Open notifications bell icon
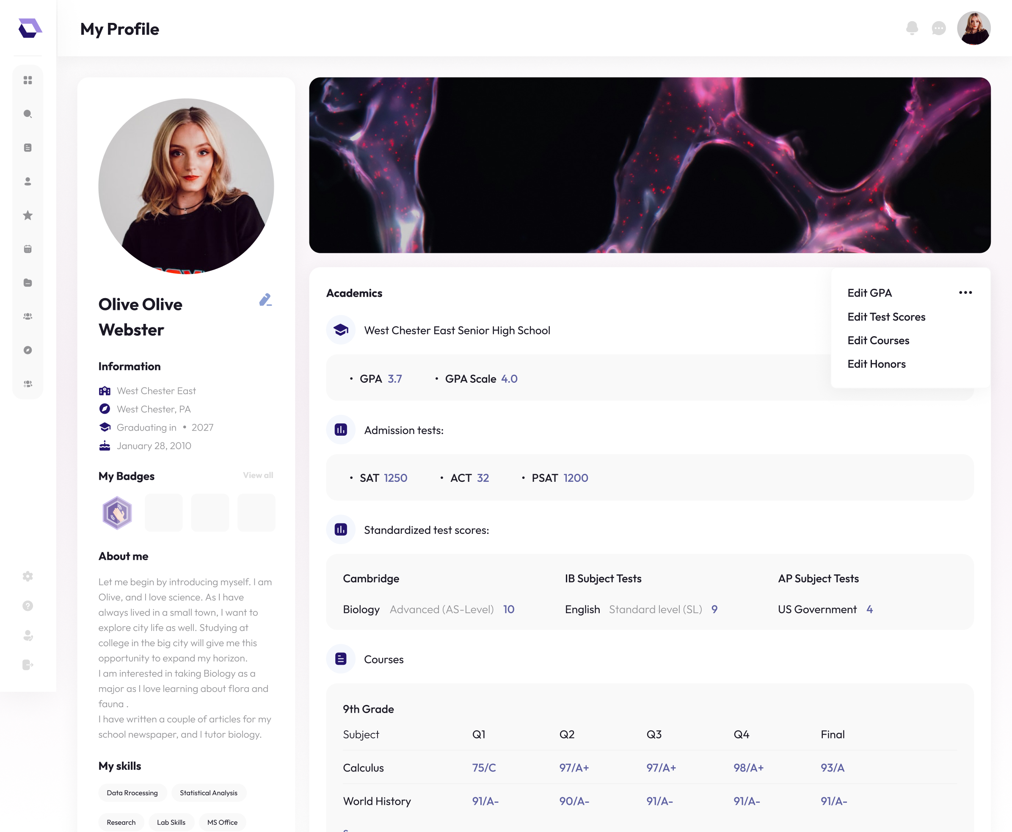 click(912, 29)
